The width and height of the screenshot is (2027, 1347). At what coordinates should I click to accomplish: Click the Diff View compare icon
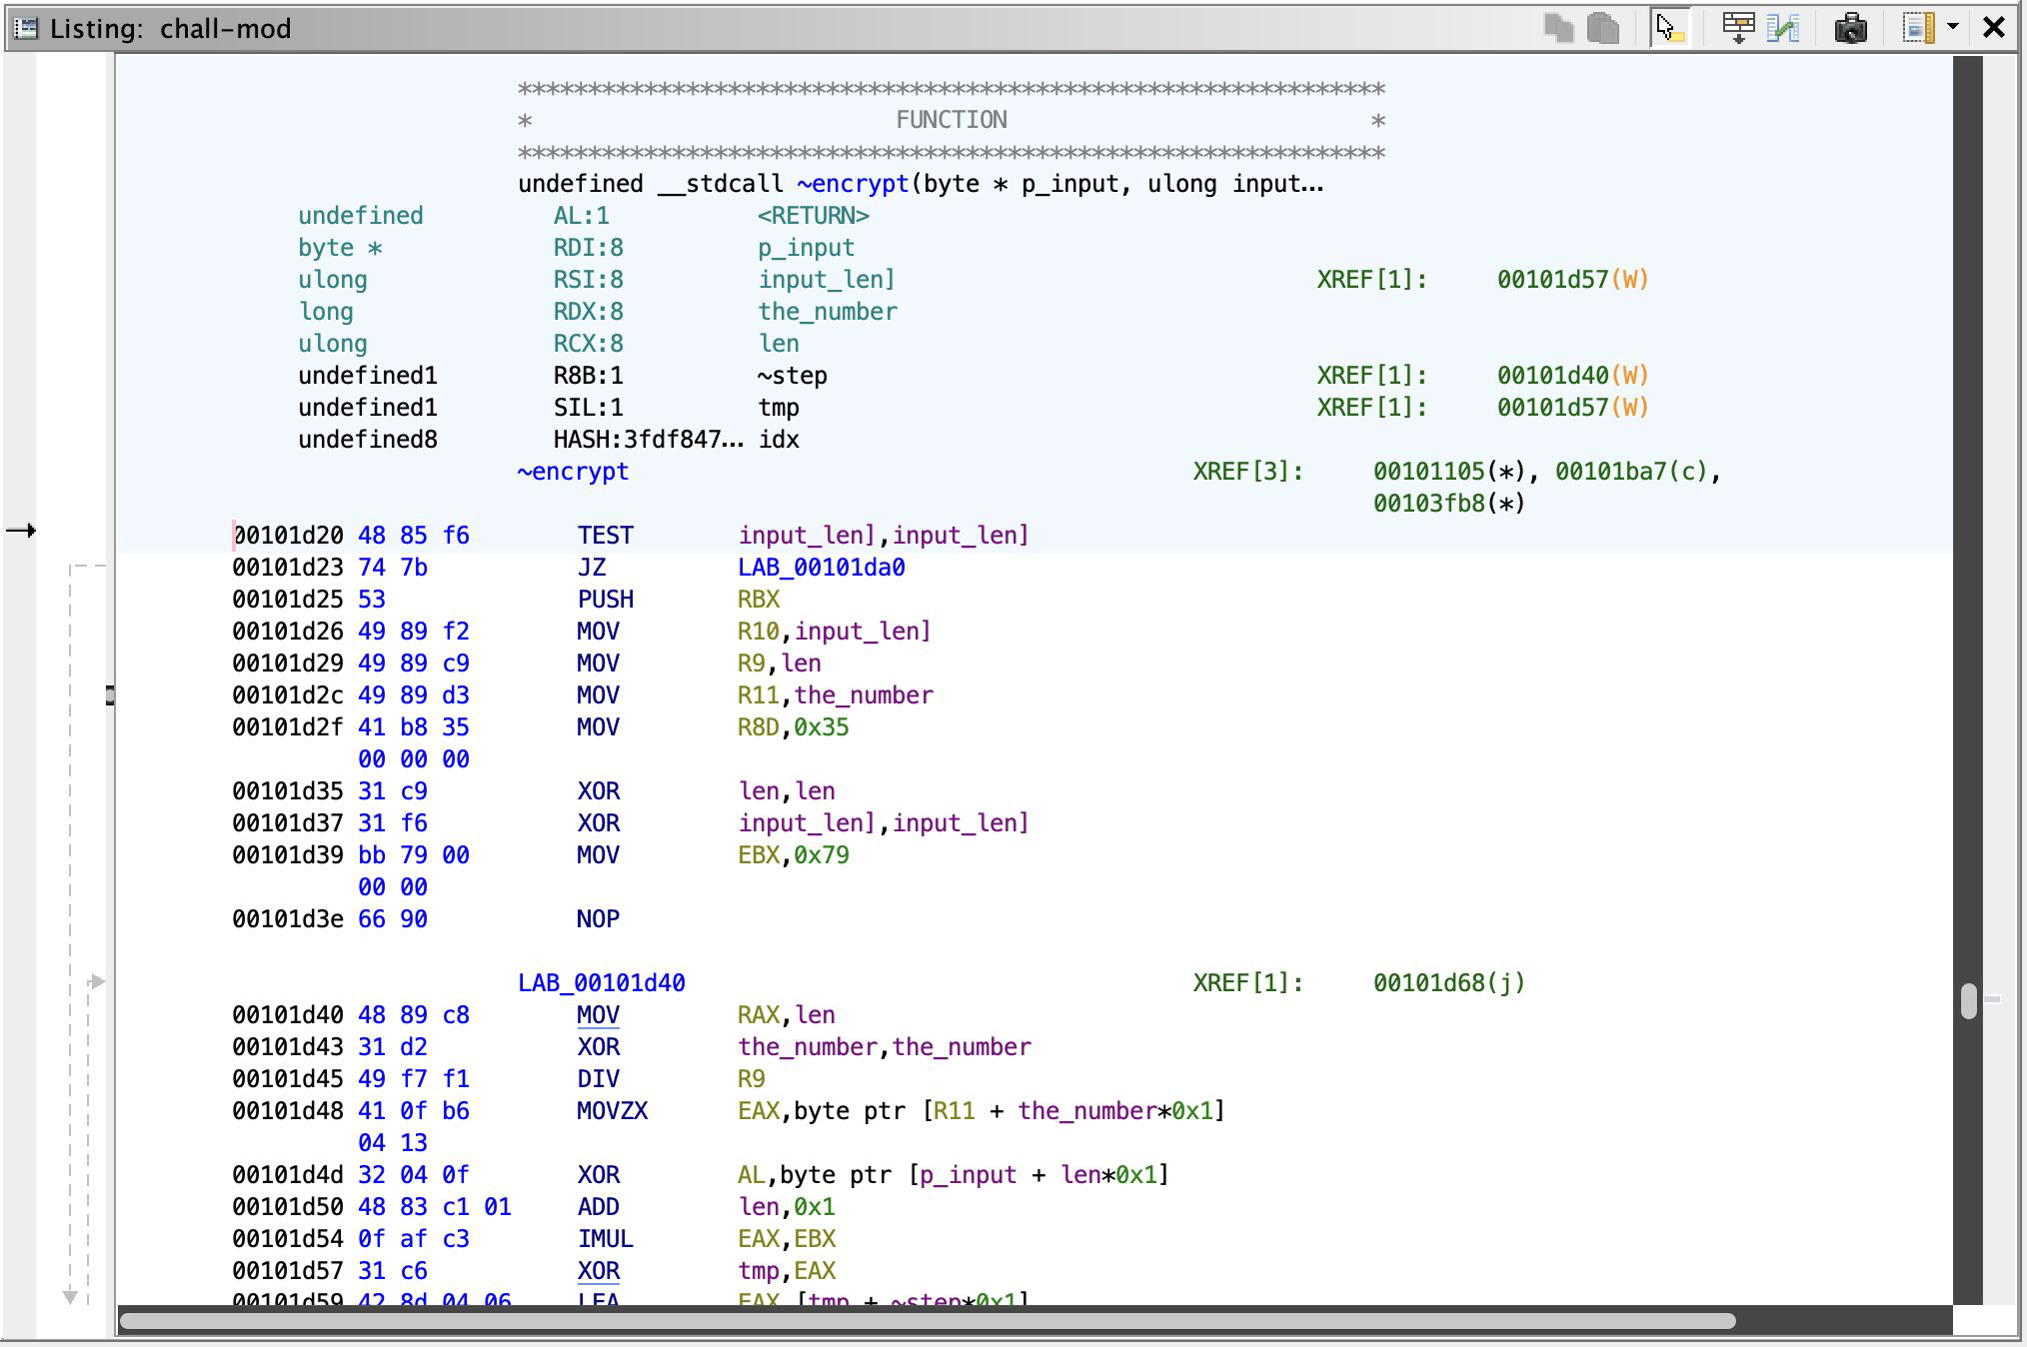tap(1784, 28)
